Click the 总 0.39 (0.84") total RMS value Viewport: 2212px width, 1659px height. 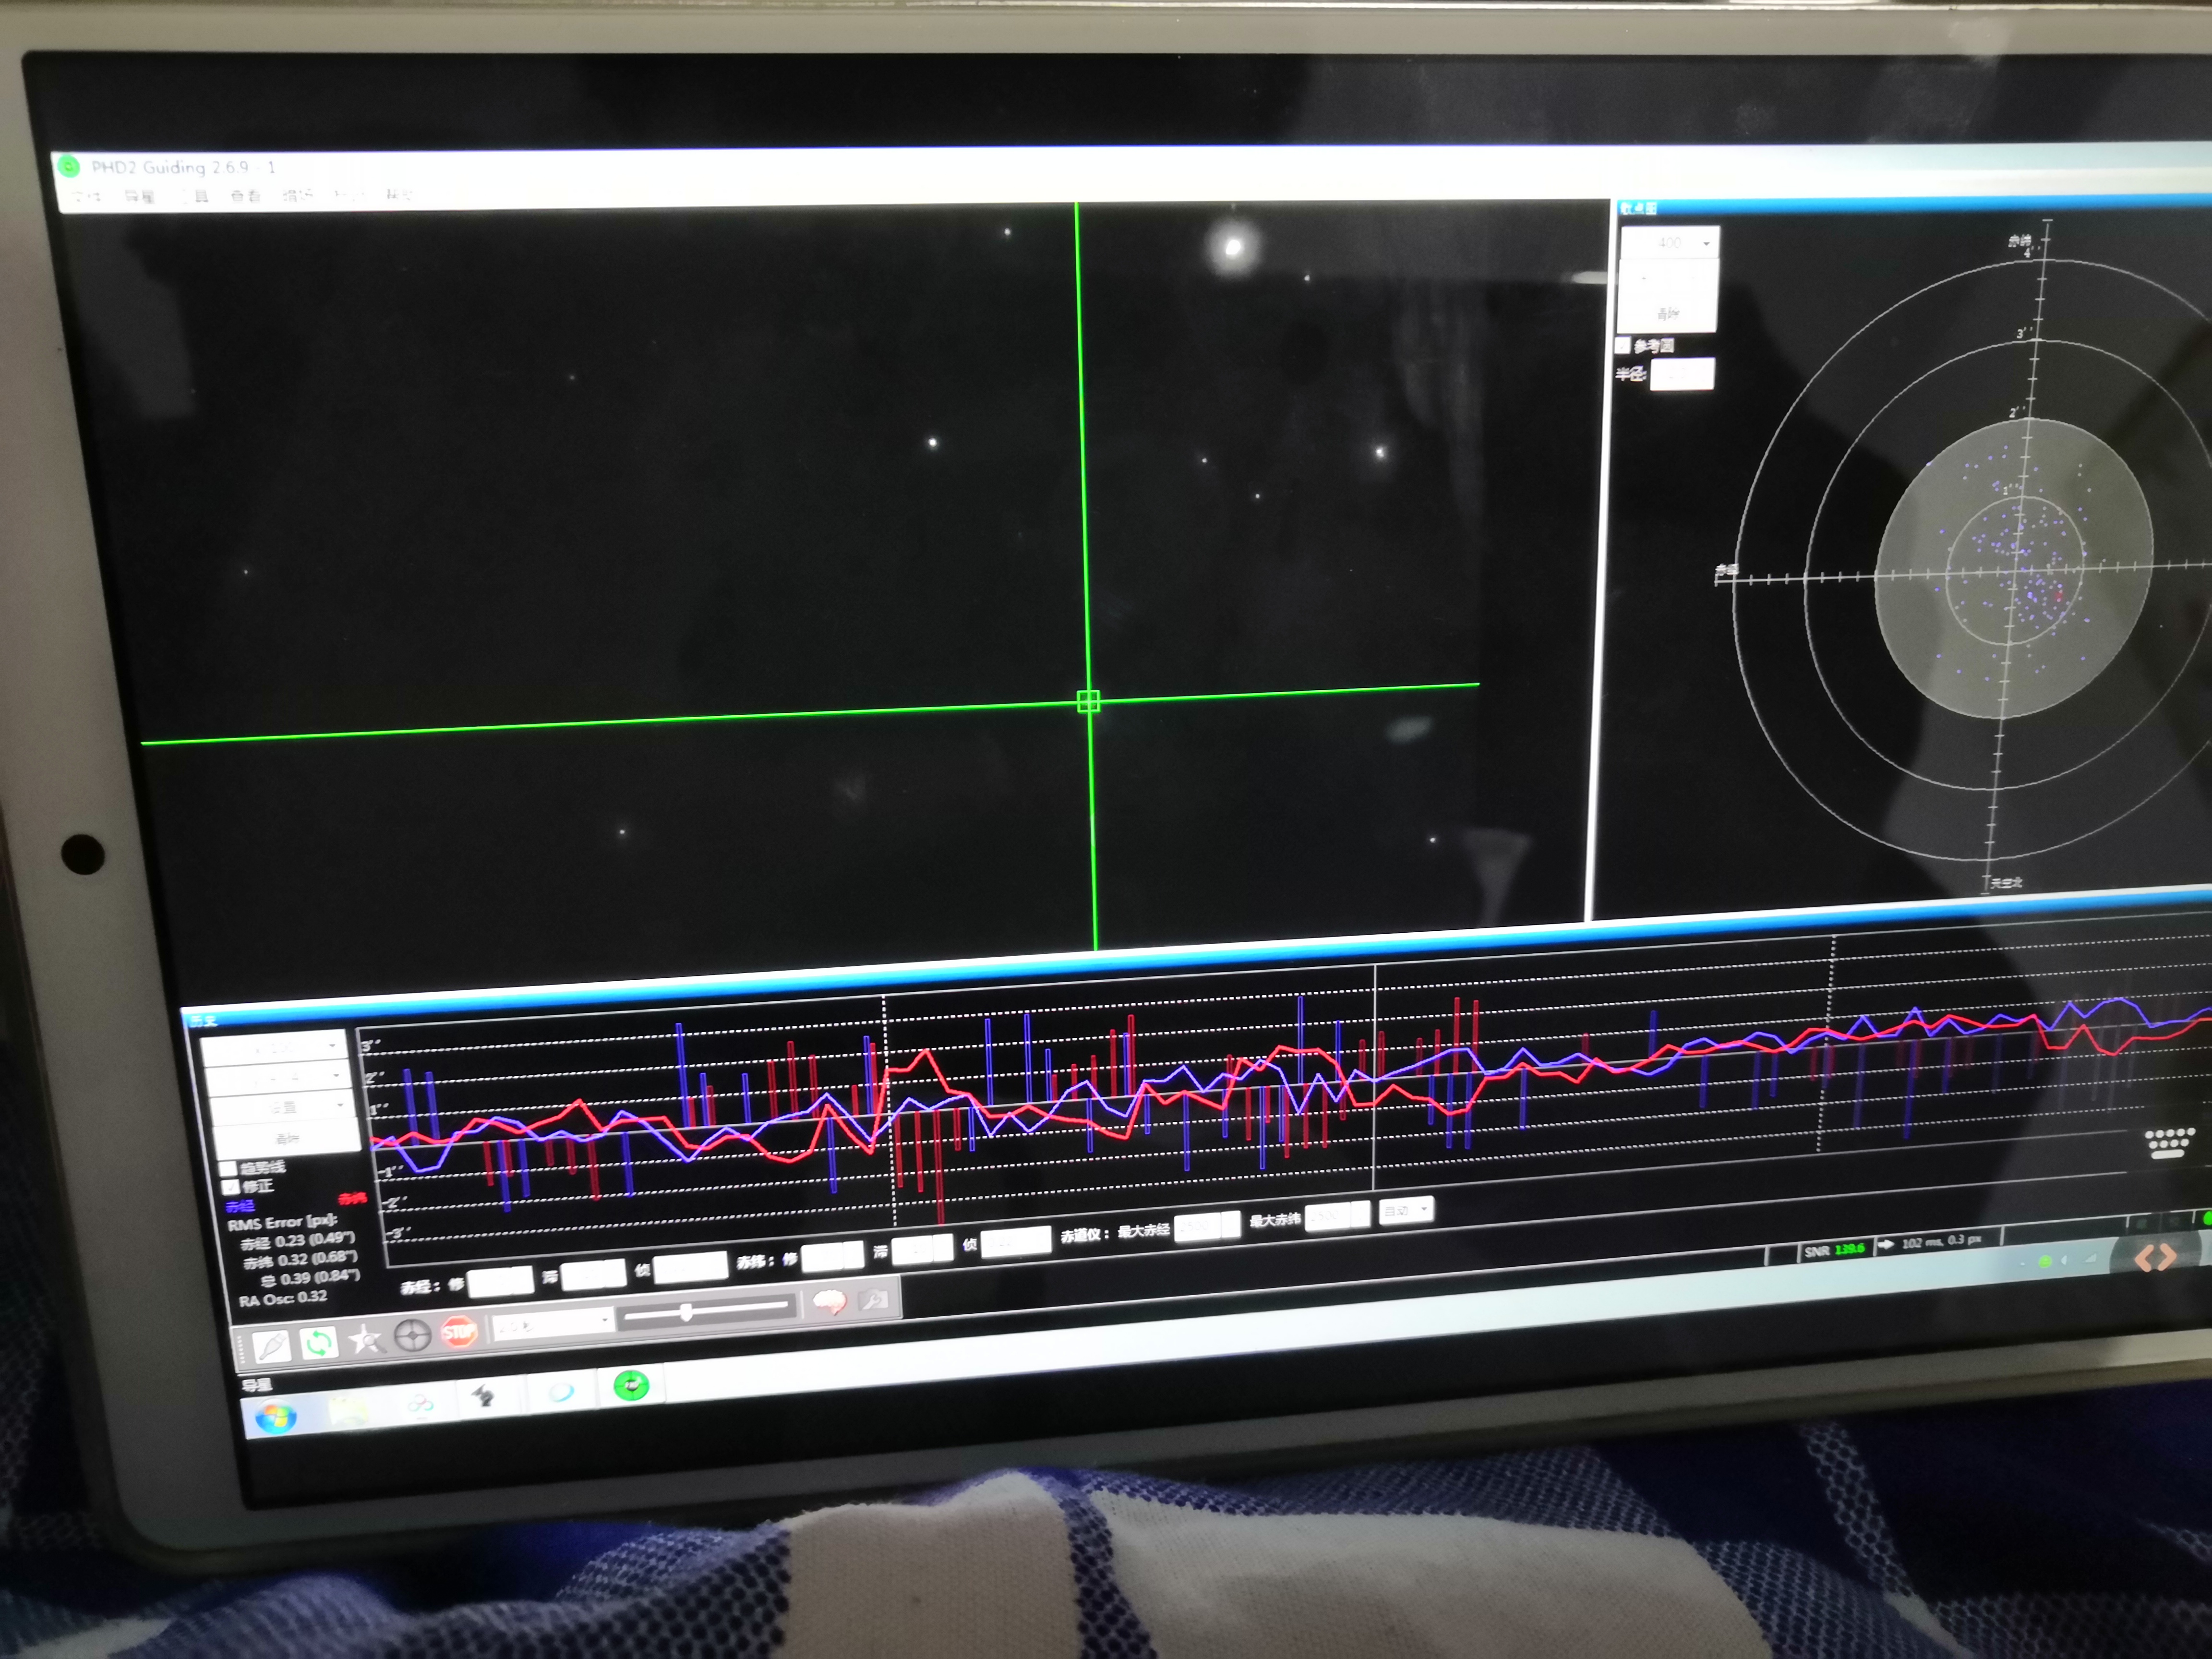(310, 1278)
